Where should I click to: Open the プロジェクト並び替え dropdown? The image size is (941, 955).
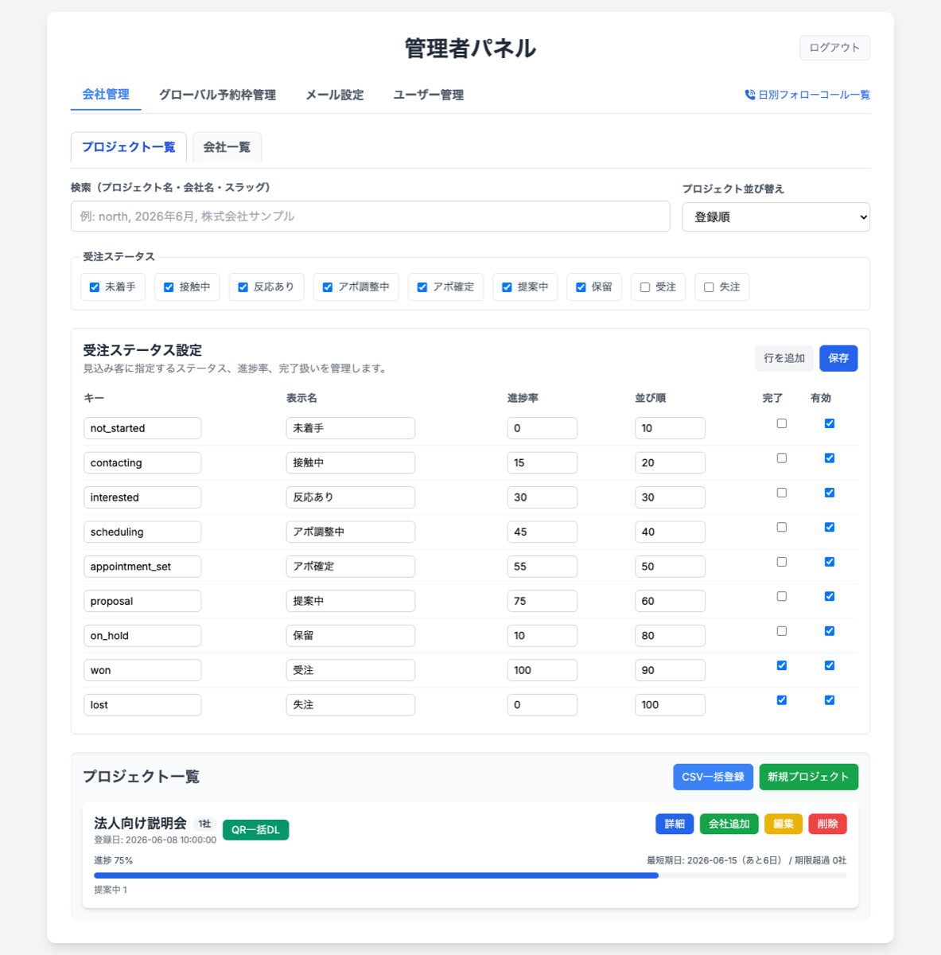776,216
